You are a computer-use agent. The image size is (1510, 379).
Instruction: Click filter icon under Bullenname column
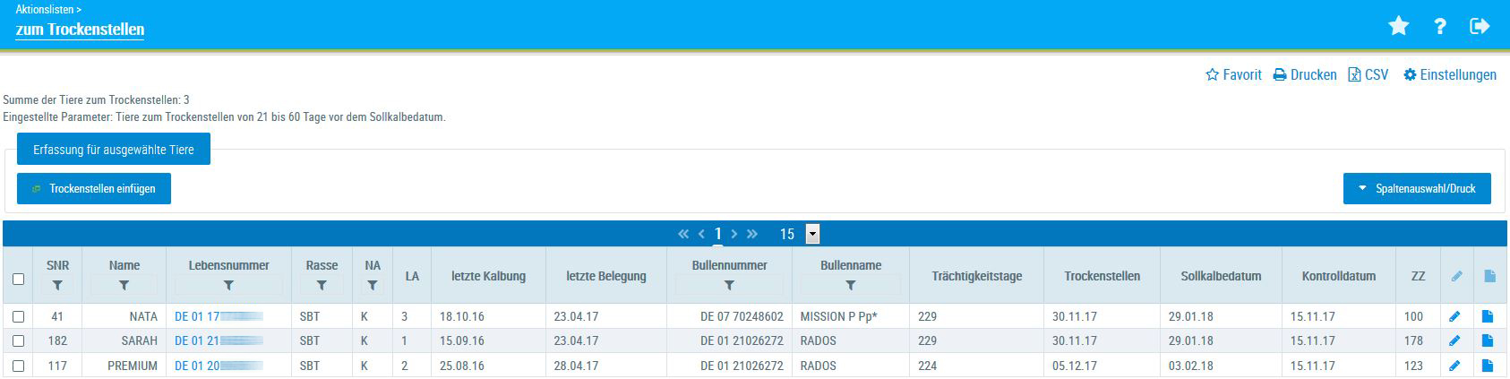point(850,286)
